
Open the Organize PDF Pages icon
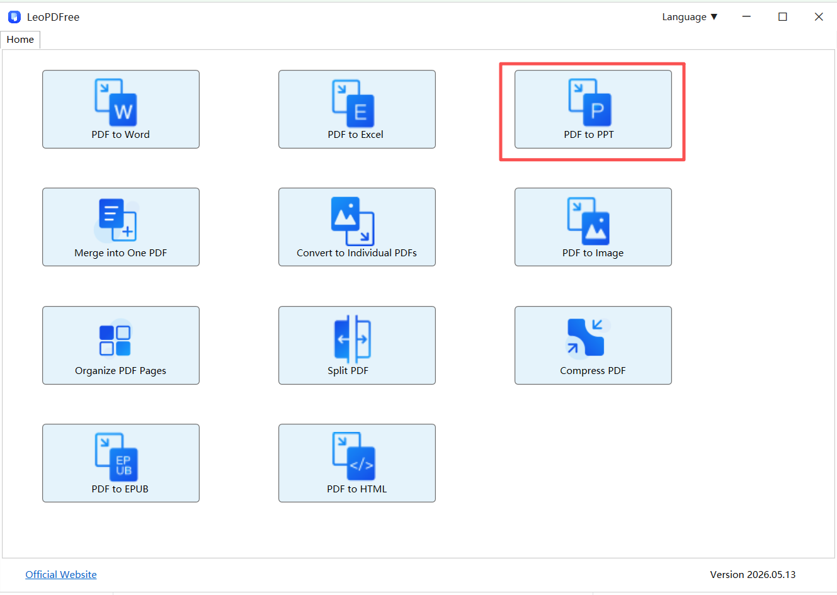tap(115, 339)
